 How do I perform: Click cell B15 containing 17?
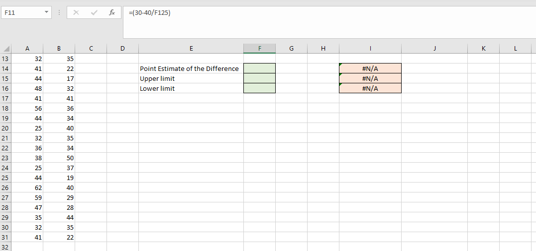click(59, 78)
